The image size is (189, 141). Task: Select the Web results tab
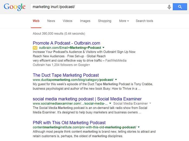click(x=36, y=21)
